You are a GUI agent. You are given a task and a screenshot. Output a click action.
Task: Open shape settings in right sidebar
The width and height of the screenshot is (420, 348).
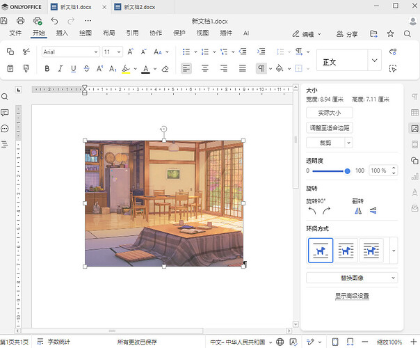[414, 161]
